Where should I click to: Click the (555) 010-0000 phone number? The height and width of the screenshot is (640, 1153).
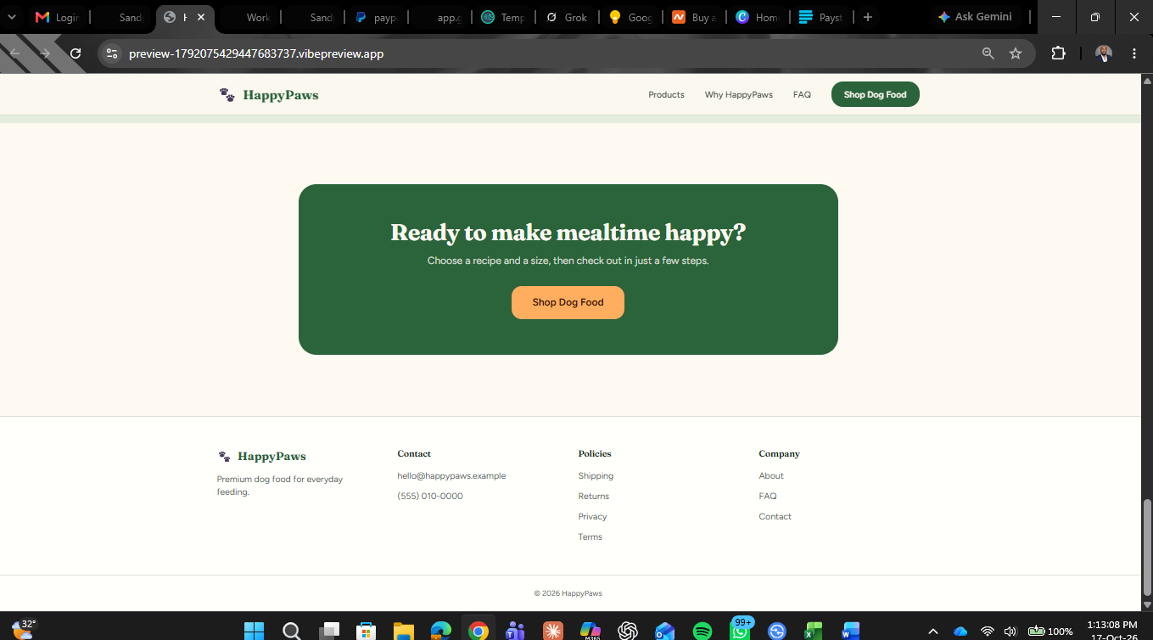pos(430,497)
